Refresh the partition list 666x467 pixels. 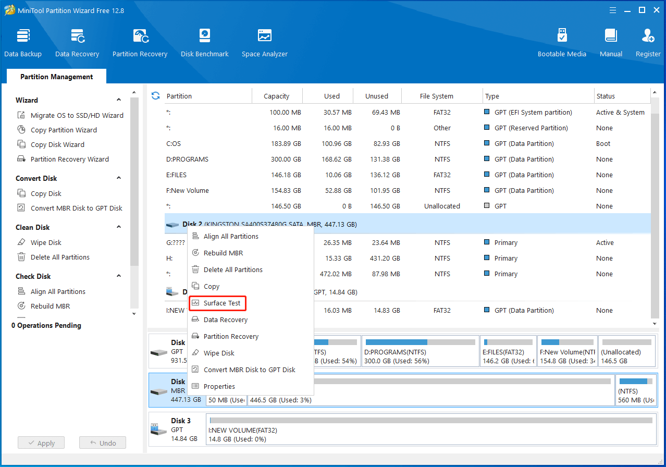tap(155, 96)
